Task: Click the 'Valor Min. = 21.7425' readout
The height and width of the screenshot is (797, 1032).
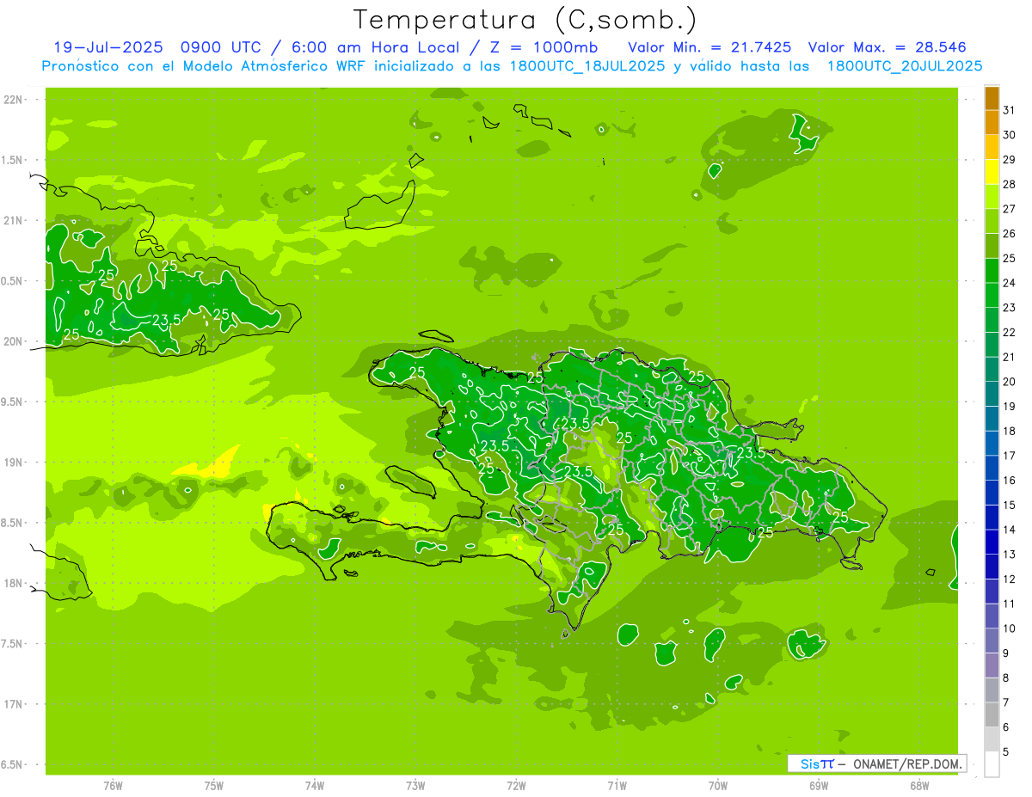Action: [709, 47]
